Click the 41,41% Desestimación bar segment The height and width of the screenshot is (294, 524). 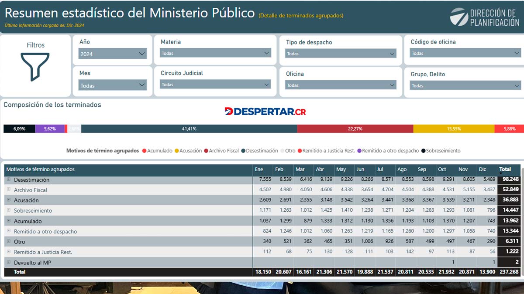tap(189, 129)
